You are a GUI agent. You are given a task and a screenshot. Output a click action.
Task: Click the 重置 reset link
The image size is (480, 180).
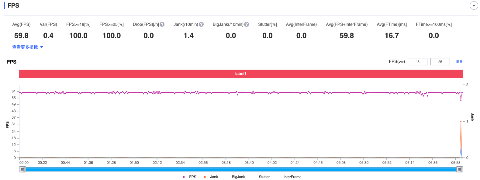pos(459,62)
